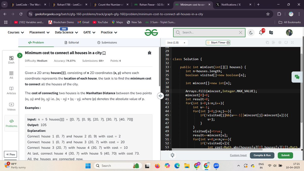The width and height of the screenshot is (304, 171).
Task: Open Chrome extensions puzzle icon
Action: (279, 14)
